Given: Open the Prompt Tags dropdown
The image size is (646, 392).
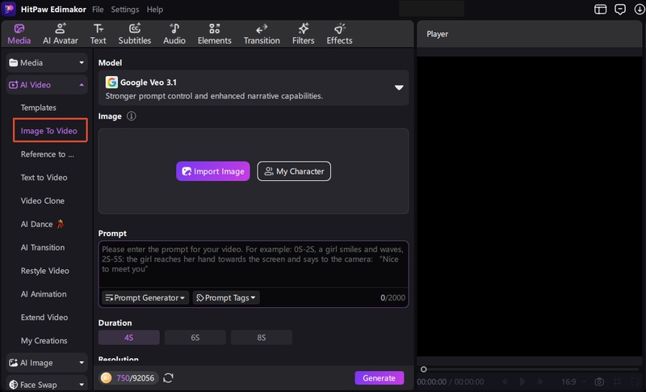Looking at the screenshot, I should [226, 297].
